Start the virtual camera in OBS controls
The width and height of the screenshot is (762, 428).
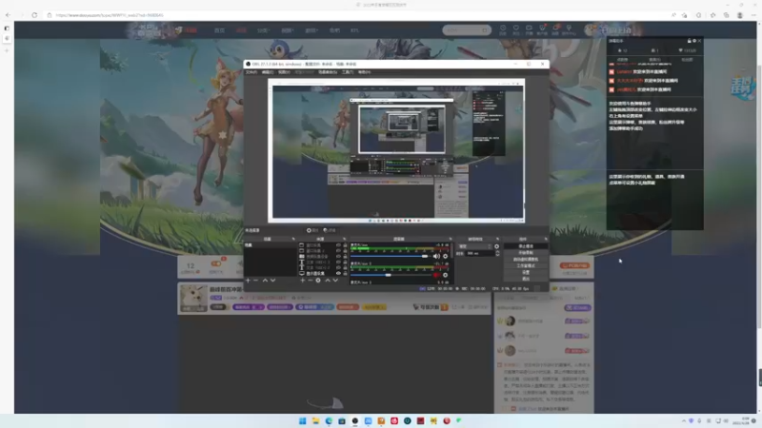click(x=526, y=260)
